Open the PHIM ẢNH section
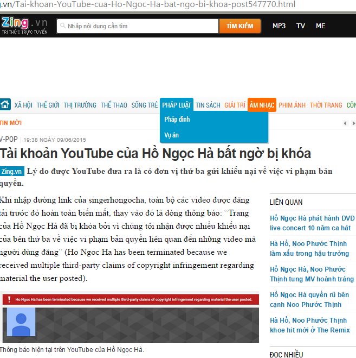 coord(292,105)
